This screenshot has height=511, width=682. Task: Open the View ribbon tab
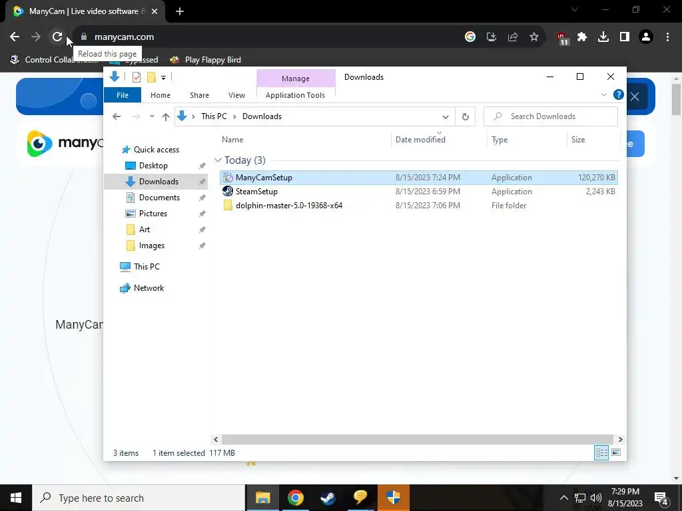(x=237, y=95)
